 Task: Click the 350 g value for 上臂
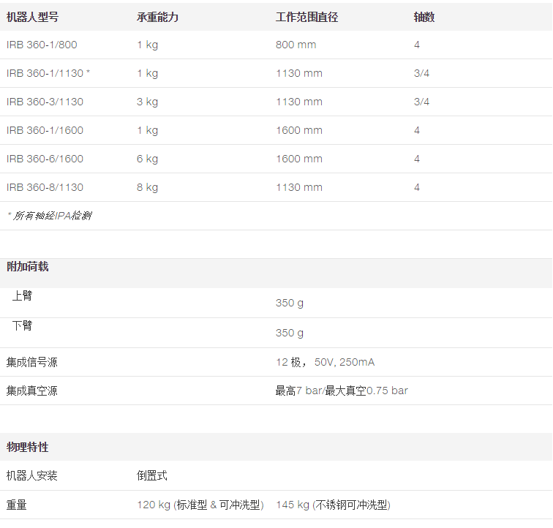tap(290, 303)
